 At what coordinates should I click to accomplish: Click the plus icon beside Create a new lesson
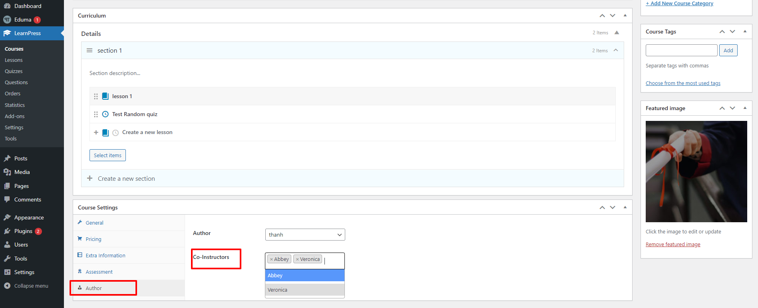point(96,132)
